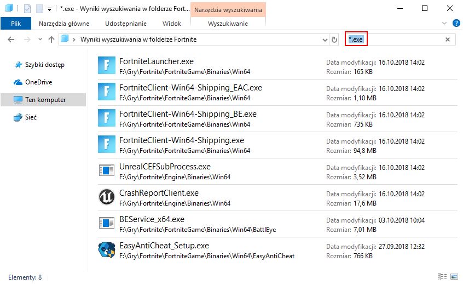Expand address bar history dropdown
463x284 pixels.
325,39
